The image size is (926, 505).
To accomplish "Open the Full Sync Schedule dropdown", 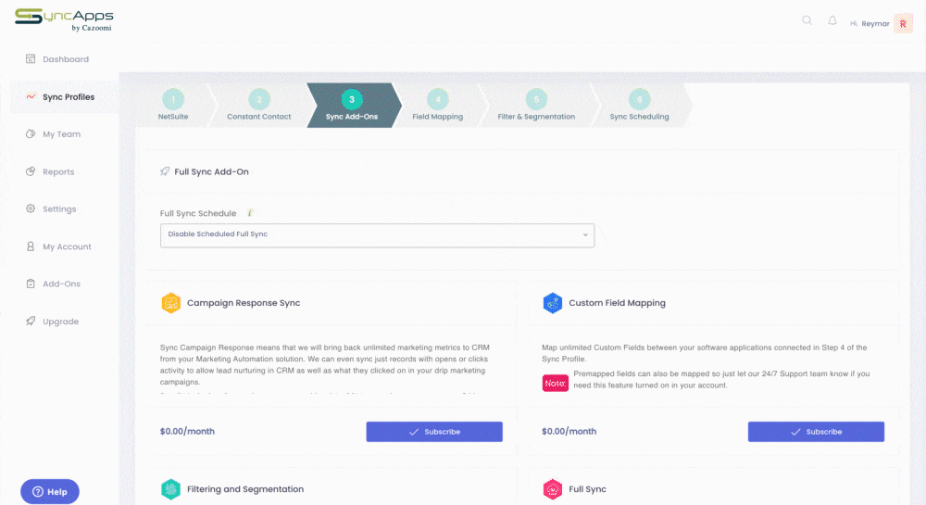I will [x=377, y=235].
